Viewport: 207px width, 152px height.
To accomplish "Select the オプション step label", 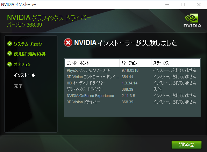I will tap(22, 64).
